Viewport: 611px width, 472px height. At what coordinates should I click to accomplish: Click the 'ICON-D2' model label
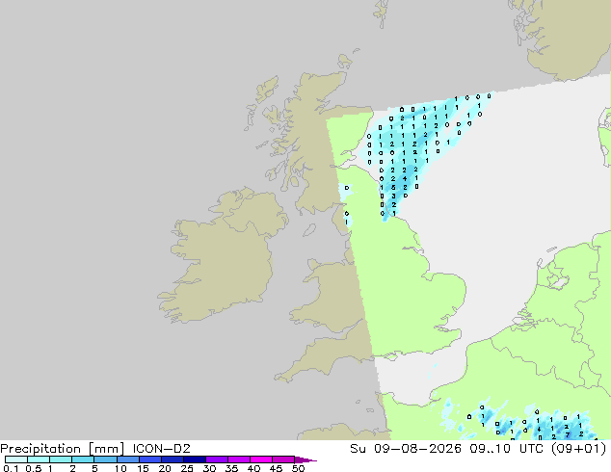pos(161,449)
